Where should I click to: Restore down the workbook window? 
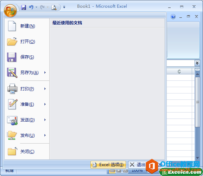coord(188,17)
